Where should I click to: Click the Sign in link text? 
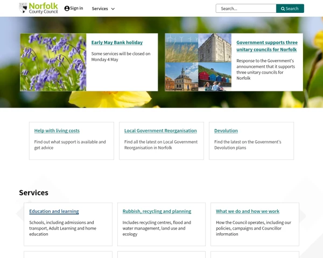coord(76,8)
